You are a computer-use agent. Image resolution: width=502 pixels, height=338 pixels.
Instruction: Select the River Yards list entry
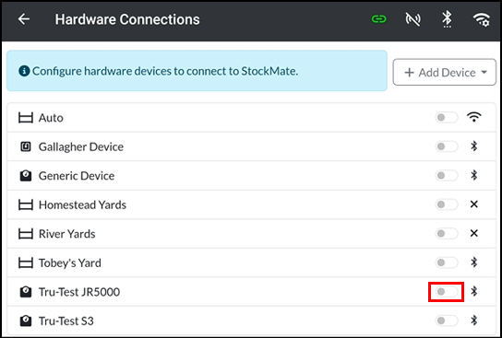point(251,234)
